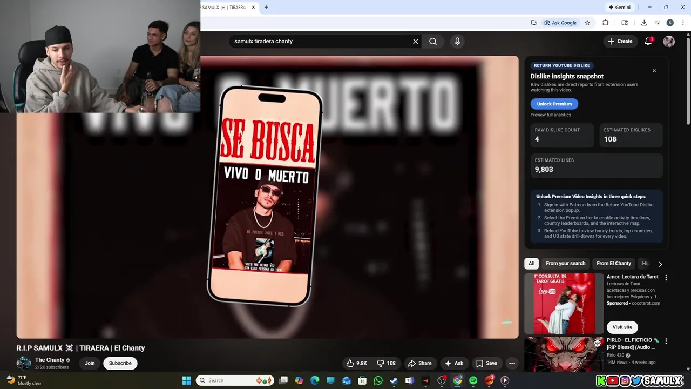Select From your search chip

coord(565,264)
